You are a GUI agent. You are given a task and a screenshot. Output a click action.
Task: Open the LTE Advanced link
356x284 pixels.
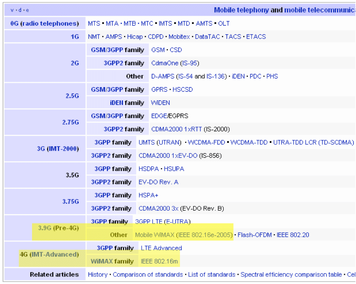click(161, 248)
